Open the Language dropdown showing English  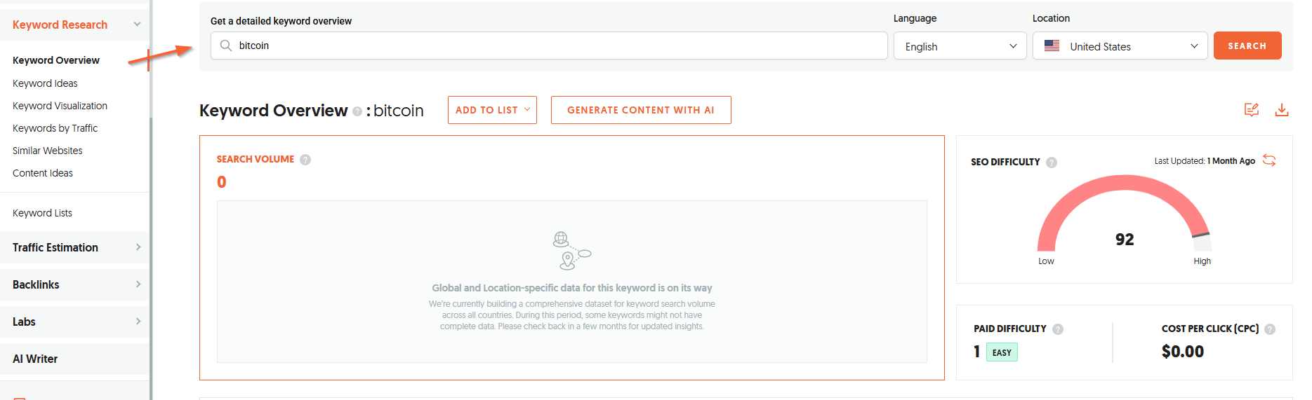coord(960,46)
